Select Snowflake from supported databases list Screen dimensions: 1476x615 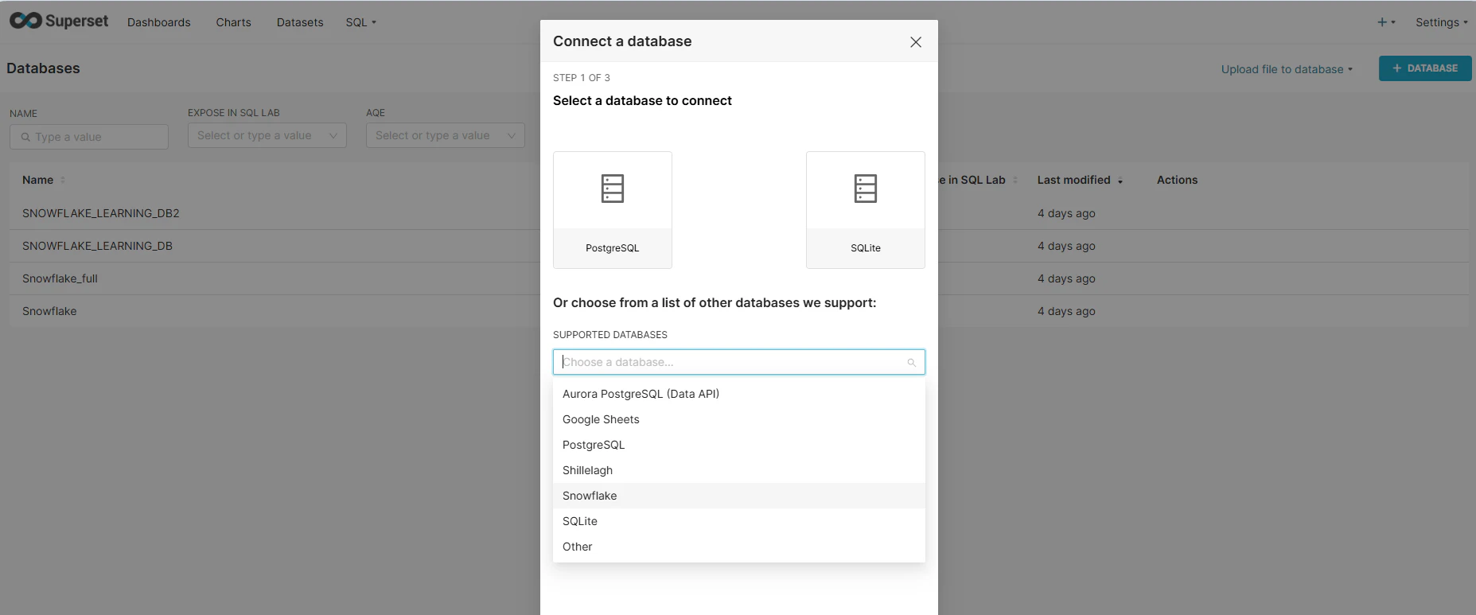pos(590,496)
